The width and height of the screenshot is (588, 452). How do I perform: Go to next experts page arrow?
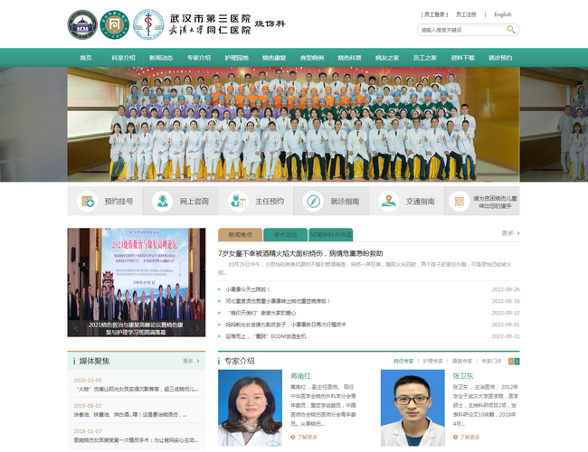click(x=516, y=362)
